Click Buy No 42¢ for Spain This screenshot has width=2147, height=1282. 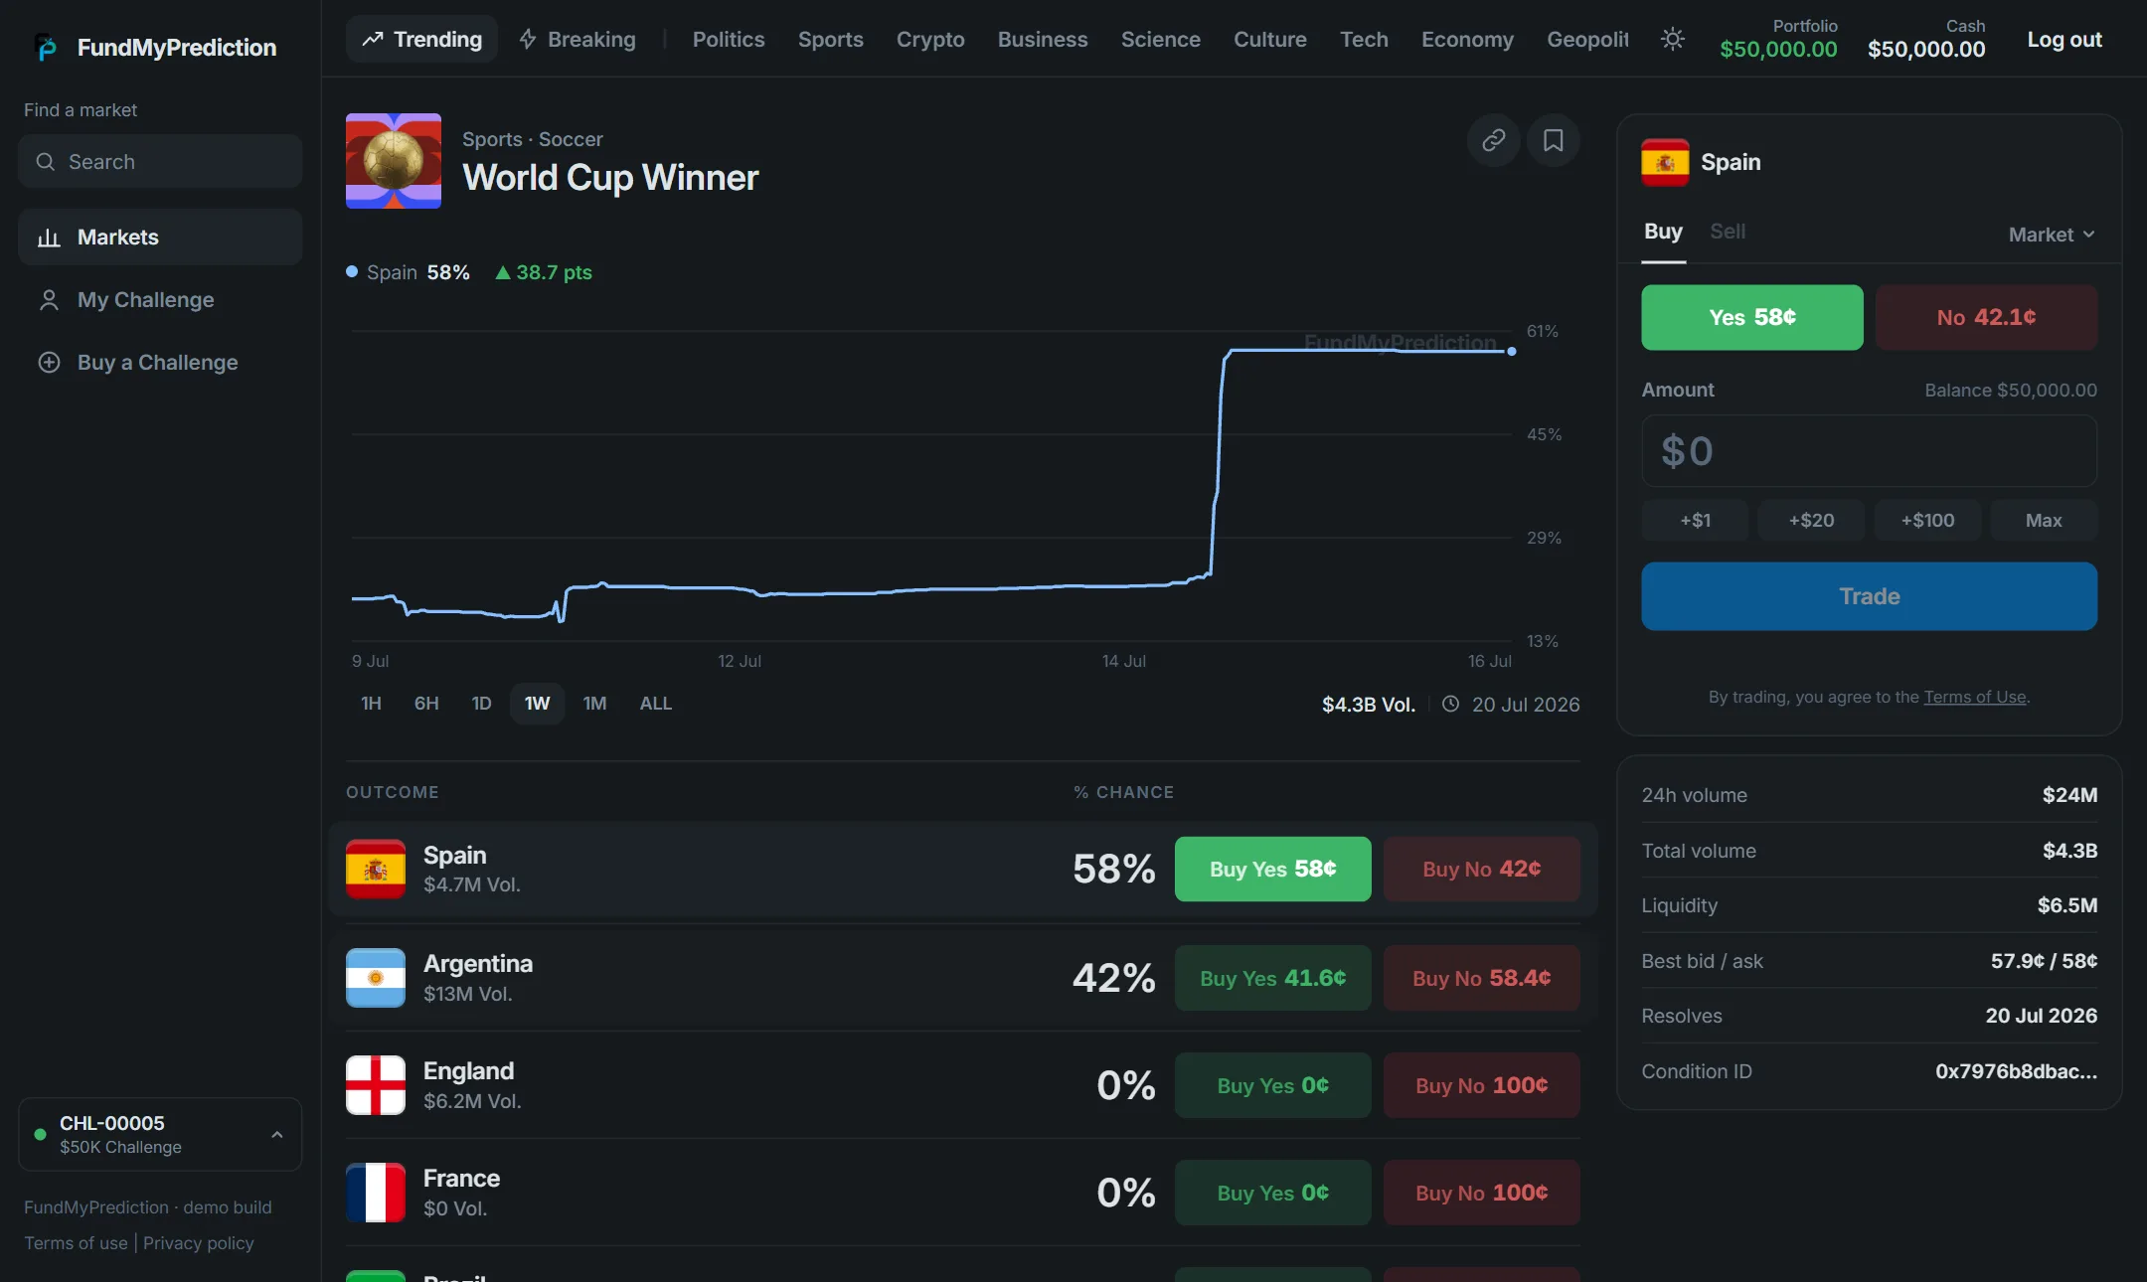[1481, 869]
